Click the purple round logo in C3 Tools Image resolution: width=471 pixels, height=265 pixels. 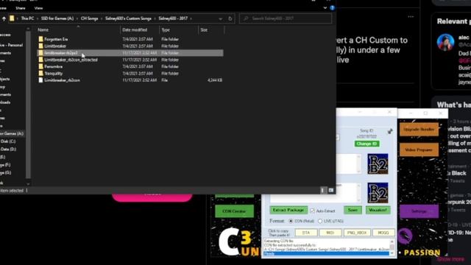(x=405, y=235)
